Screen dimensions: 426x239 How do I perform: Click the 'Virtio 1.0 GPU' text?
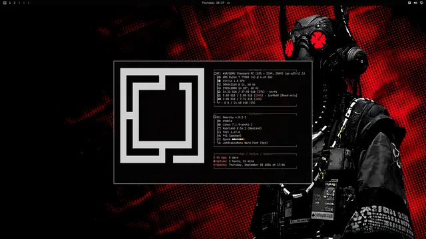(234, 81)
